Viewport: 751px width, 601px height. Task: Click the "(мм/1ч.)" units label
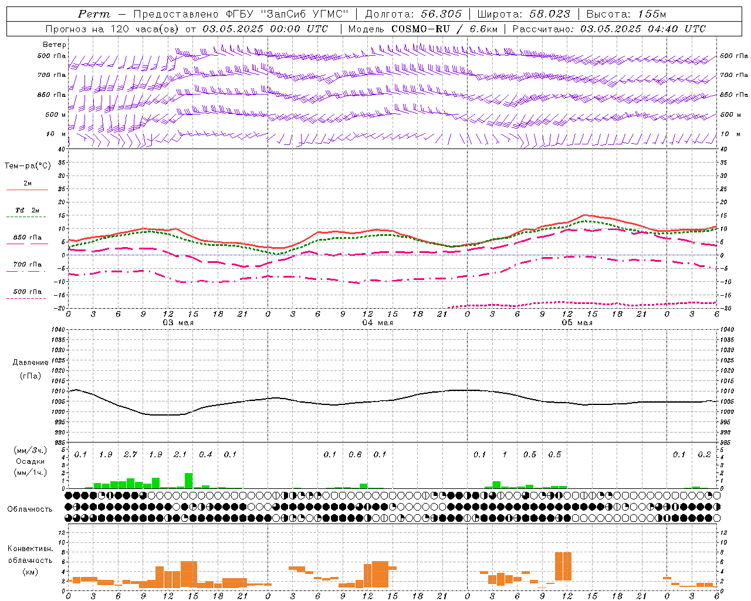click(30, 472)
